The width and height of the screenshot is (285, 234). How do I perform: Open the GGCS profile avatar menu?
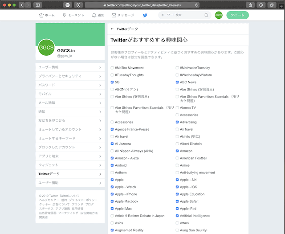(219, 15)
